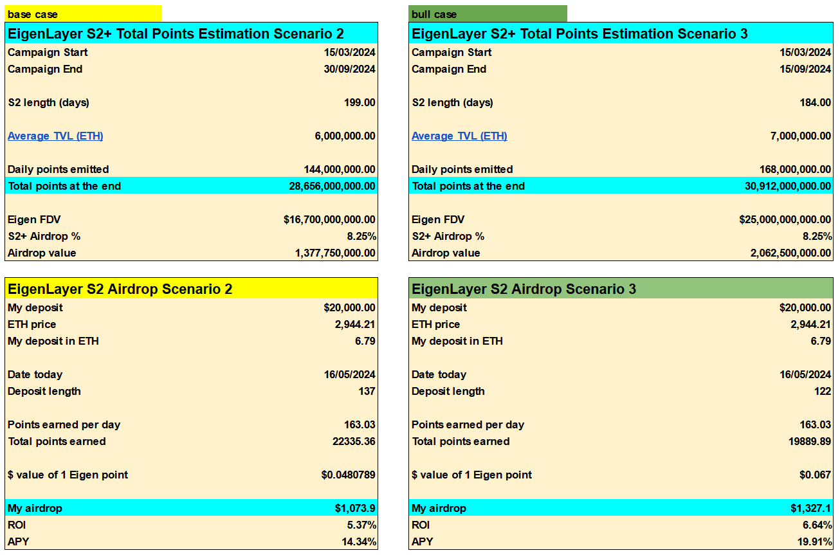Select the ROI value 6.64%
Viewport: 840px width, 555px height.
click(x=817, y=525)
